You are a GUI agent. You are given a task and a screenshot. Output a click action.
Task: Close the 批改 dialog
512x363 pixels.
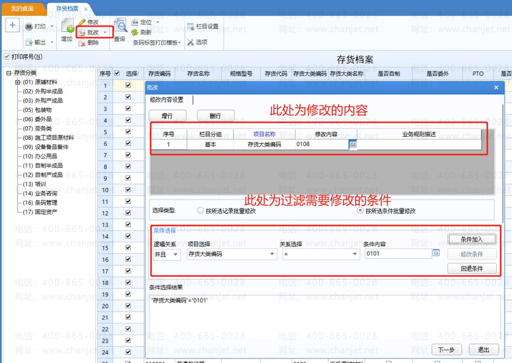(496, 88)
